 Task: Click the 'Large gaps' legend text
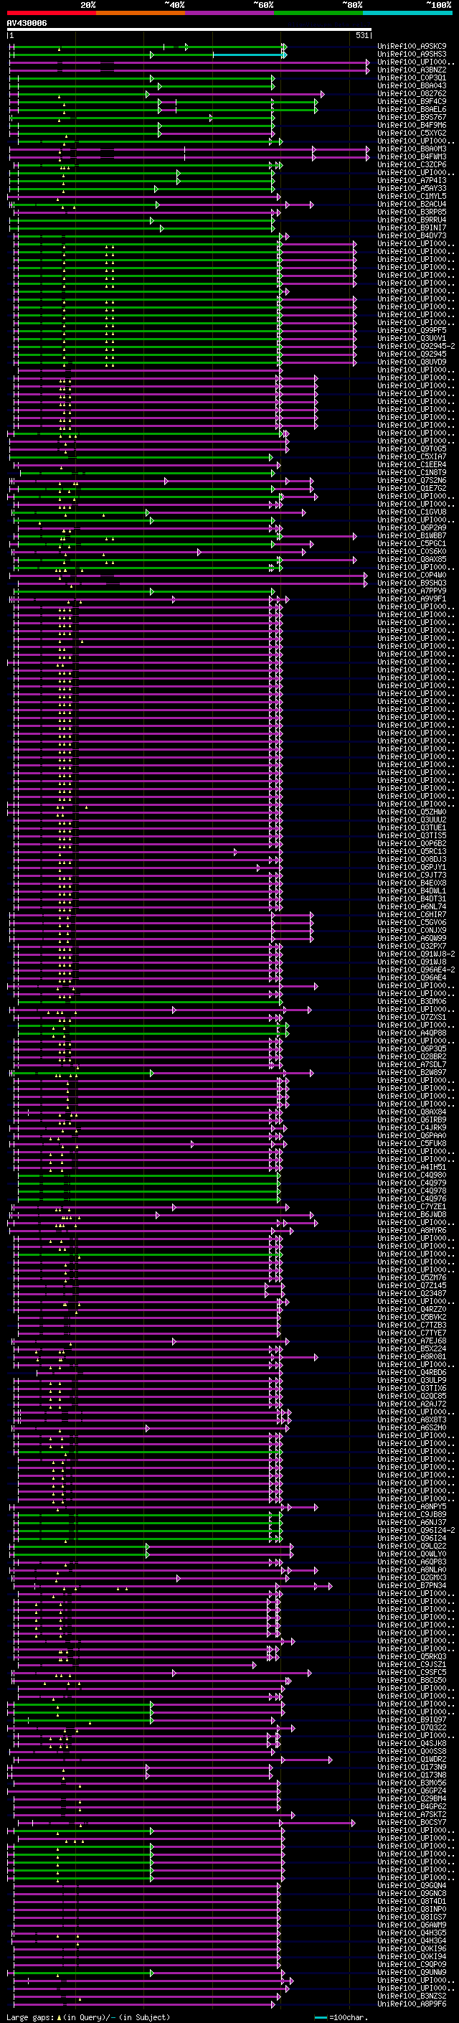point(31,2017)
